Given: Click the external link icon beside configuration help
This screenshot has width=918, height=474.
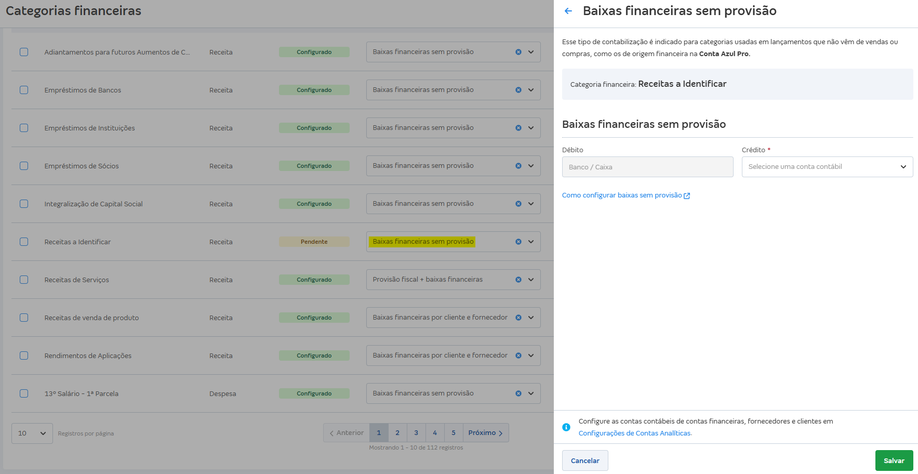Looking at the screenshot, I should [x=687, y=195].
